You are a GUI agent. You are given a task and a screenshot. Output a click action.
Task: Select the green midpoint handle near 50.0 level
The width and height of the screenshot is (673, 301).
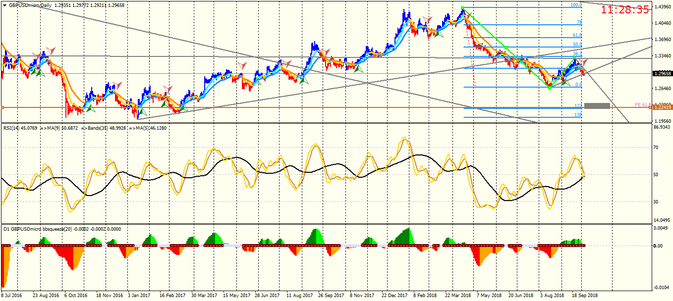pos(506,48)
